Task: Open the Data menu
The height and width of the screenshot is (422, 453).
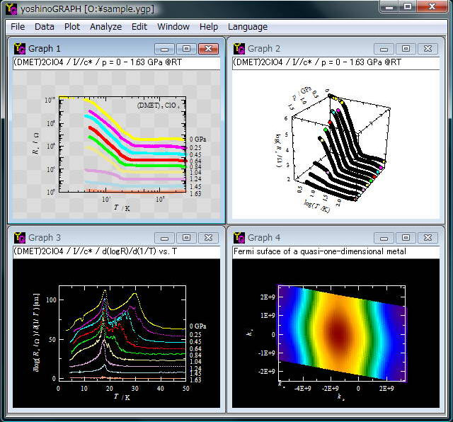Action: [x=44, y=27]
